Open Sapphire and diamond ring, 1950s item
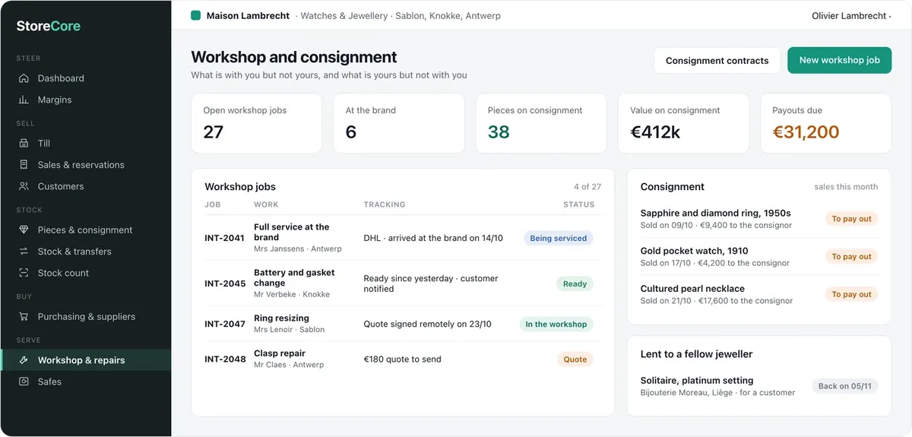This screenshot has width=912, height=437. coord(715,213)
